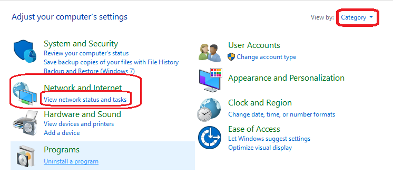Click the Clock and Region globe-clock icon
The width and height of the screenshot is (393, 193).
pos(210,110)
